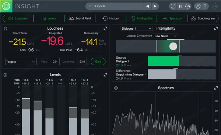Toggle the Loudness module tab
Screen dimensions: 221x135
pos(18,18)
